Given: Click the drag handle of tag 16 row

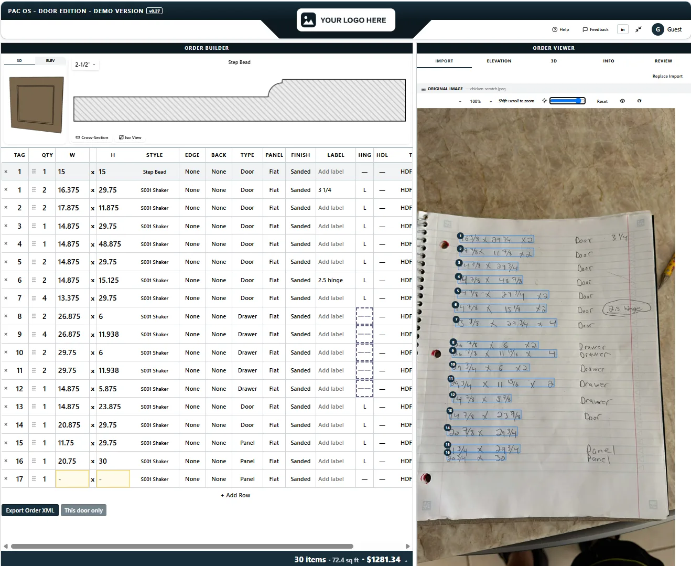Looking at the screenshot, I should 34,461.
